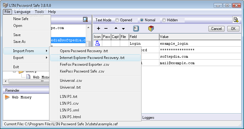
Task: Click the Web Money document icon in tree
Action: [x=28, y=77]
